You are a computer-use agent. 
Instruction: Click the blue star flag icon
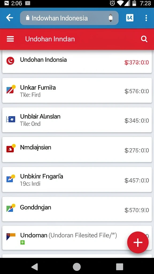11,119
